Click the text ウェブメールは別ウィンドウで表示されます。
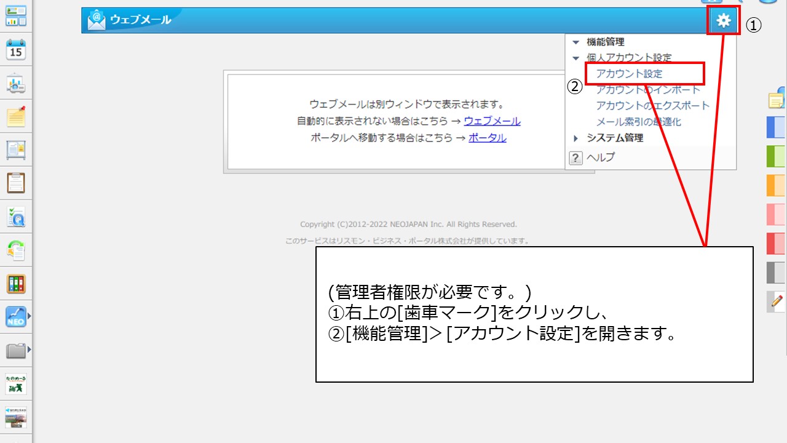The image size is (787, 443). (x=407, y=104)
